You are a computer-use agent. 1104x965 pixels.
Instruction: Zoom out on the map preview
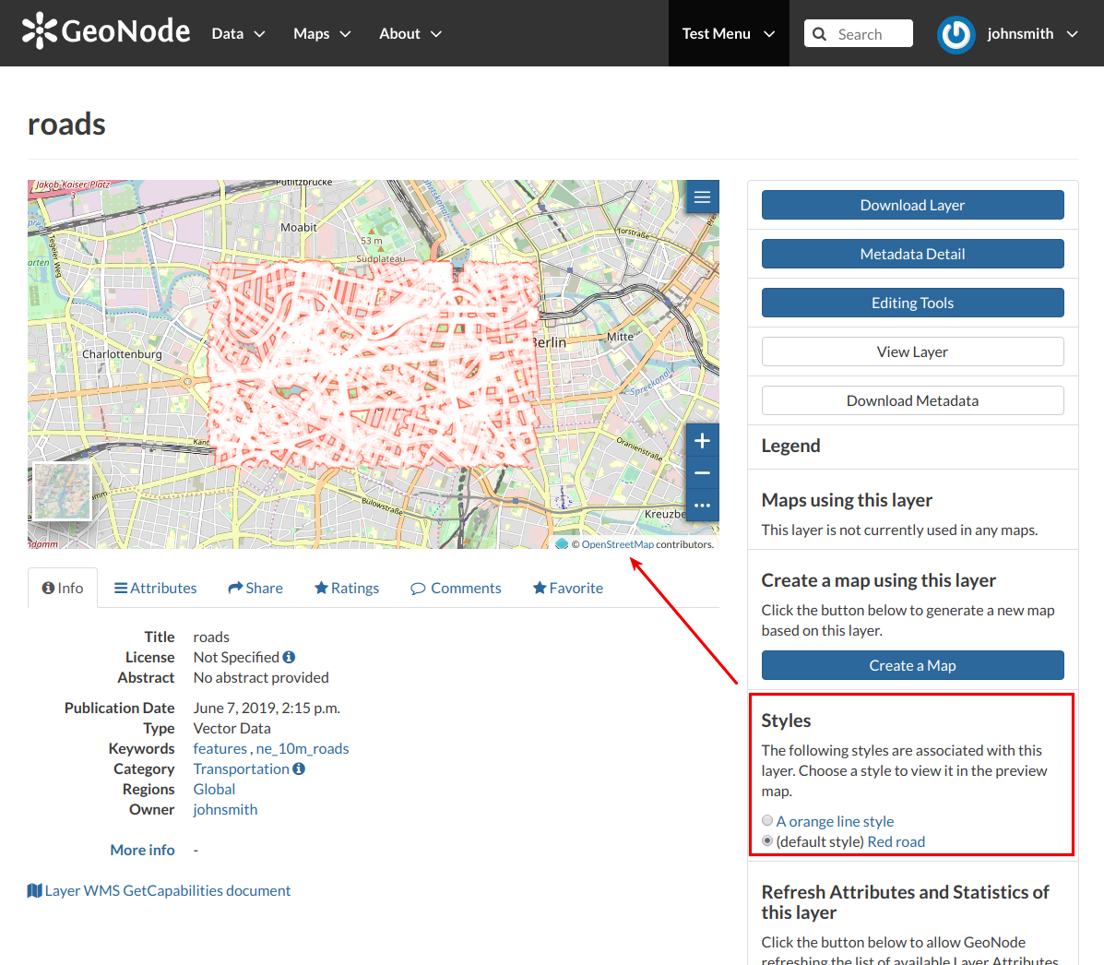[x=702, y=473]
